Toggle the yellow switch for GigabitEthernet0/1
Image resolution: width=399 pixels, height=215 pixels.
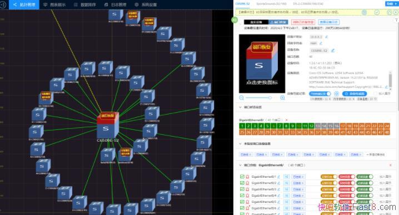point(329,177)
